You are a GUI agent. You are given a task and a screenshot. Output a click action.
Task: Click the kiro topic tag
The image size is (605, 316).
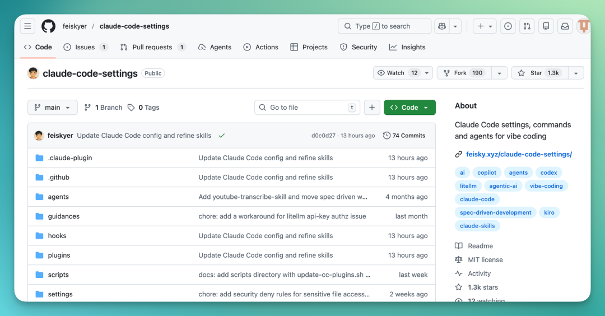[549, 212]
